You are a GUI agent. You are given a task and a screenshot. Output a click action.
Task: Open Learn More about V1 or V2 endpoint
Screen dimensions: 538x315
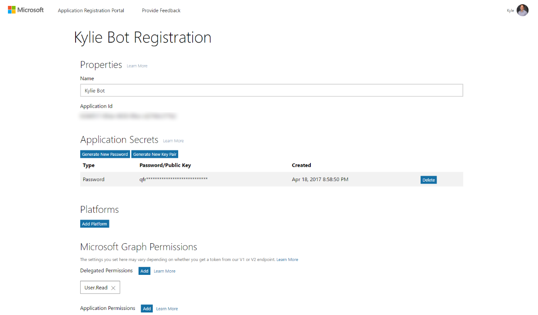pyautogui.click(x=287, y=260)
